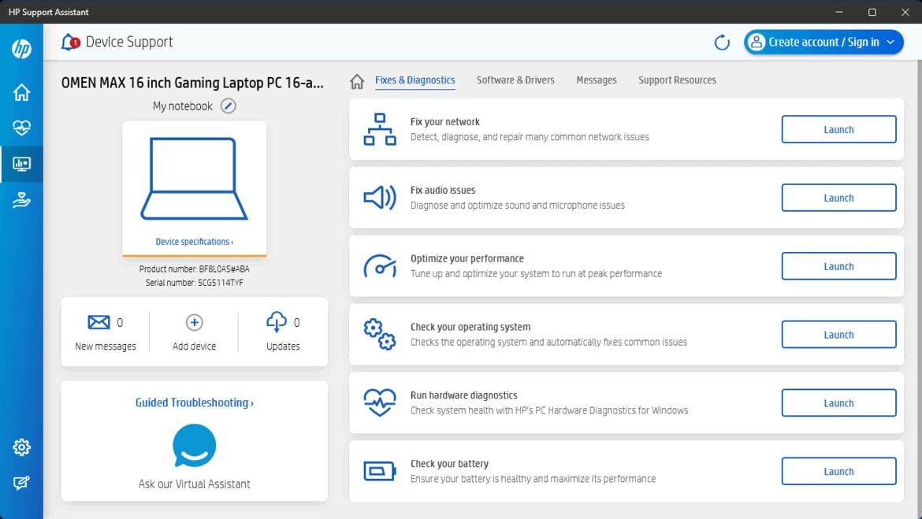Click the Virtual Assistant chat bubble icon
Image resolution: width=922 pixels, height=519 pixels.
tap(194, 446)
